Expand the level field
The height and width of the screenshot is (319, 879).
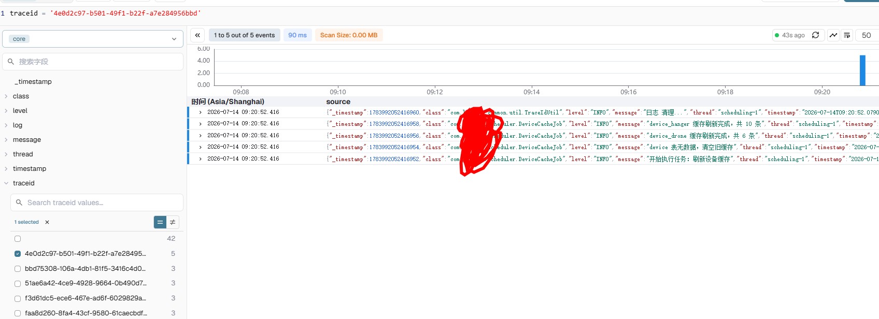pos(6,111)
